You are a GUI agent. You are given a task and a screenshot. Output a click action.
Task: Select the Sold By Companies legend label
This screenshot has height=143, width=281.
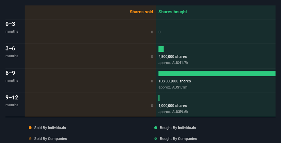tap(51, 139)
